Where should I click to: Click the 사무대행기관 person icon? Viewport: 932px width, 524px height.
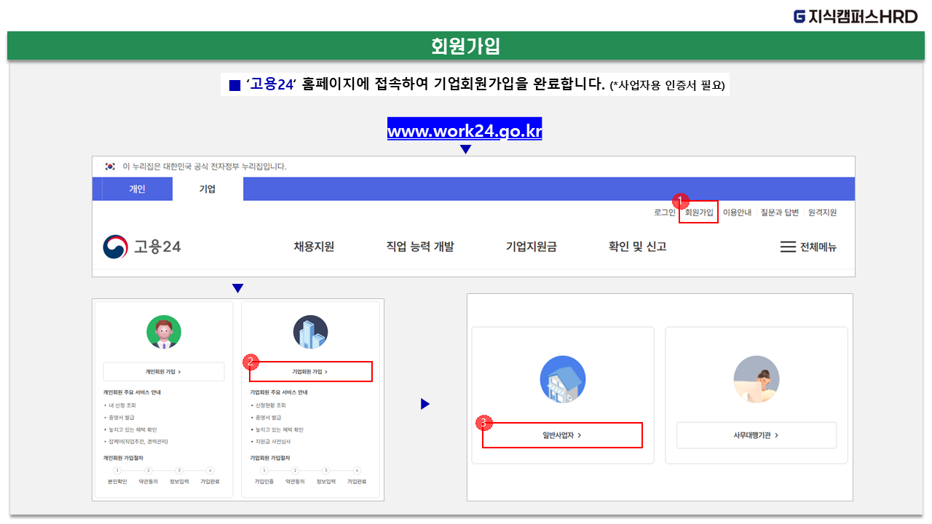coord(757,379)
